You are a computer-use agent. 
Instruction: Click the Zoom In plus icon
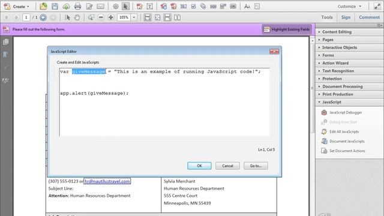(110, 17)
